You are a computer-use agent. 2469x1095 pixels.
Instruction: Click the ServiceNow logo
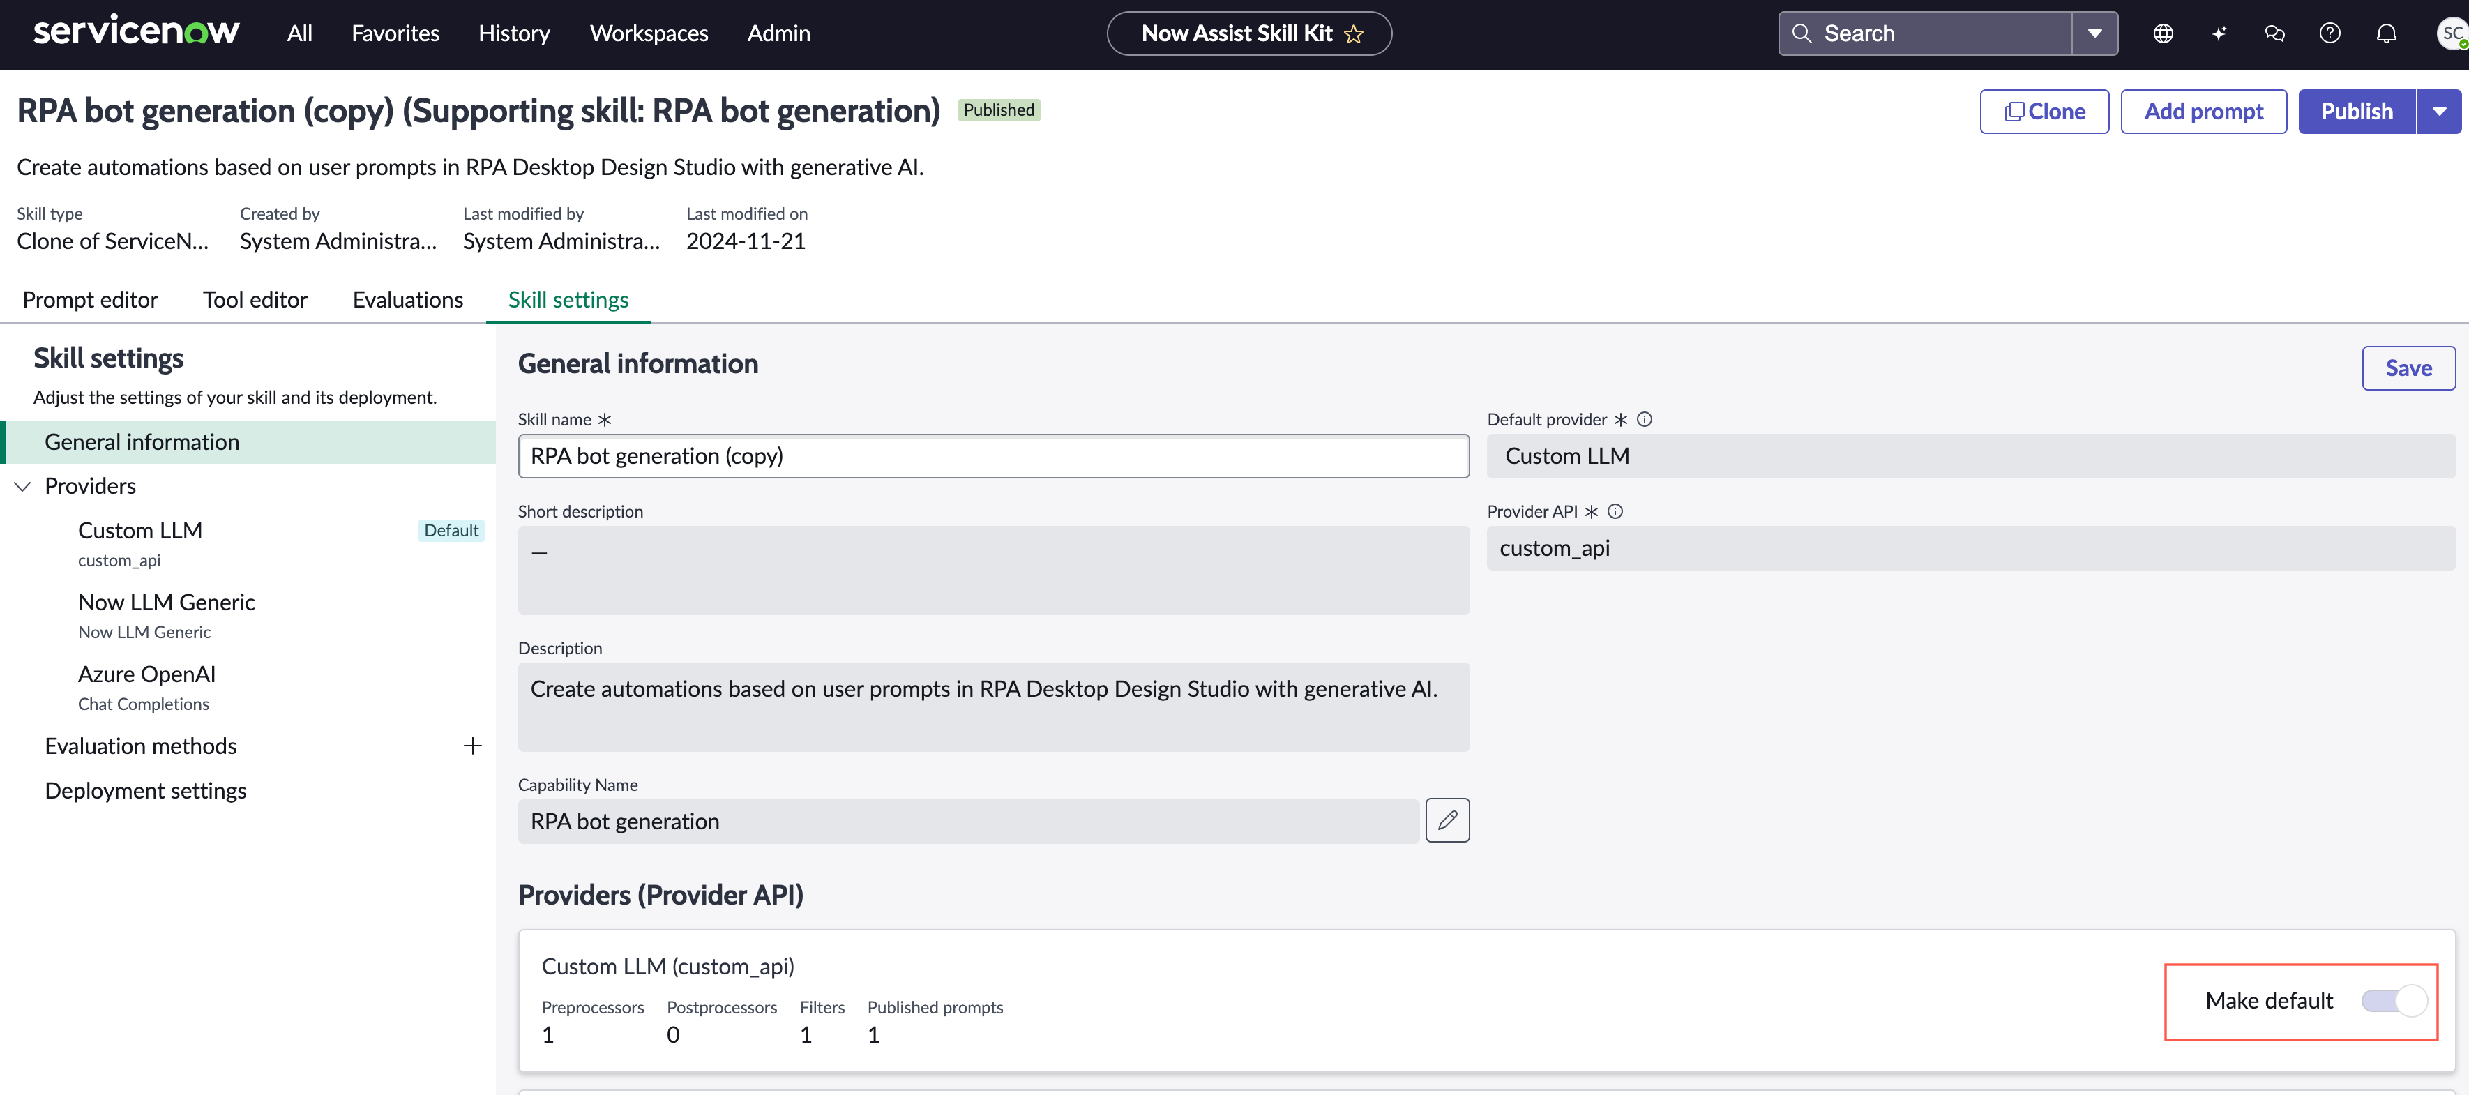tap(136, 31)
